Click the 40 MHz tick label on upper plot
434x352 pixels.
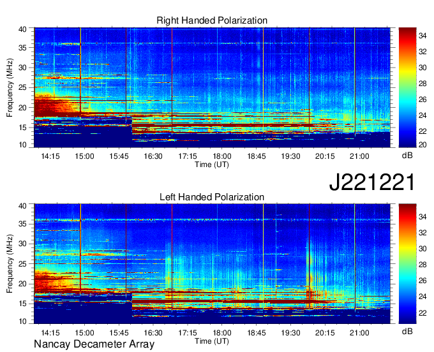(22, 29)
